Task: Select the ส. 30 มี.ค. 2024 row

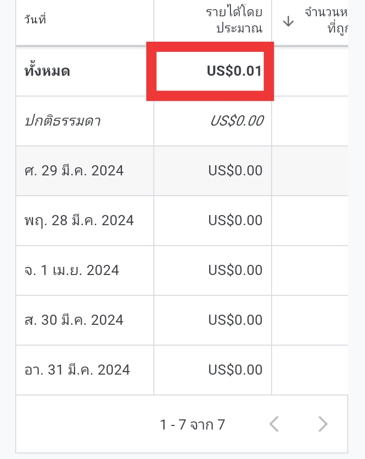Action: [x=74, y=320]
